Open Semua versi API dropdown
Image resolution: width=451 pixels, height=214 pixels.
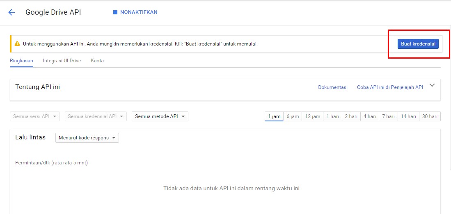coord(35,116)
